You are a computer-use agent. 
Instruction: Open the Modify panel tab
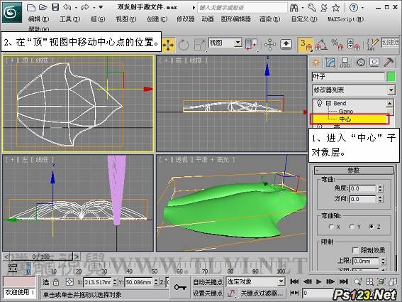330,63
